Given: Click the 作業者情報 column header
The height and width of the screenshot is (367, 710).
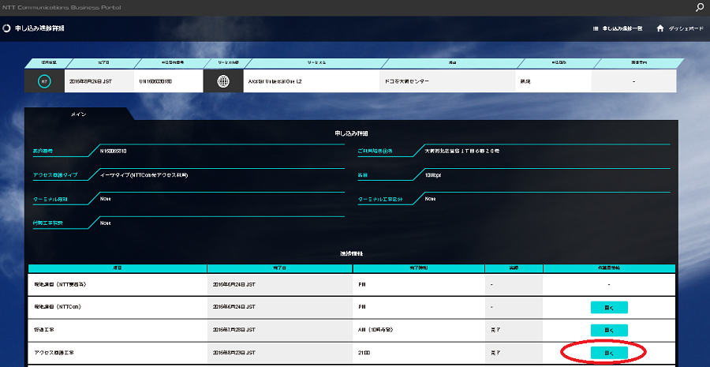Looking at the screenshot, I should [x=608, y=268].
